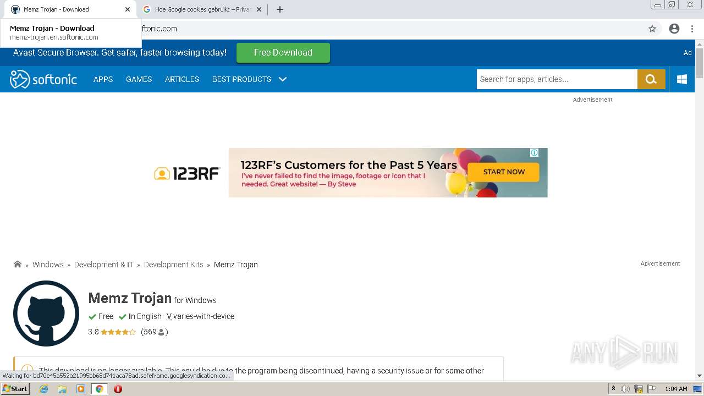This screenshot has height=396, width=704.
Task: Go to the Development Kits breadcrumb
Action: tap(174, 265)
